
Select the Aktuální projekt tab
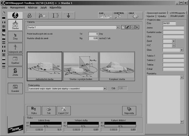tap(177, 16)
